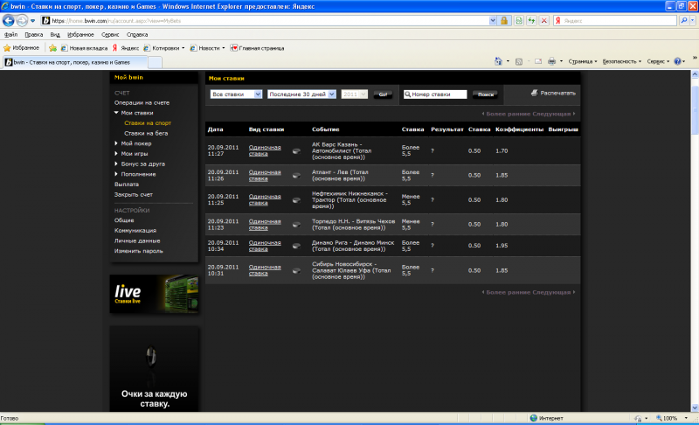Click the browser address bar
The height and width of the screenshot is (425, 699).
tap(269, 20)
